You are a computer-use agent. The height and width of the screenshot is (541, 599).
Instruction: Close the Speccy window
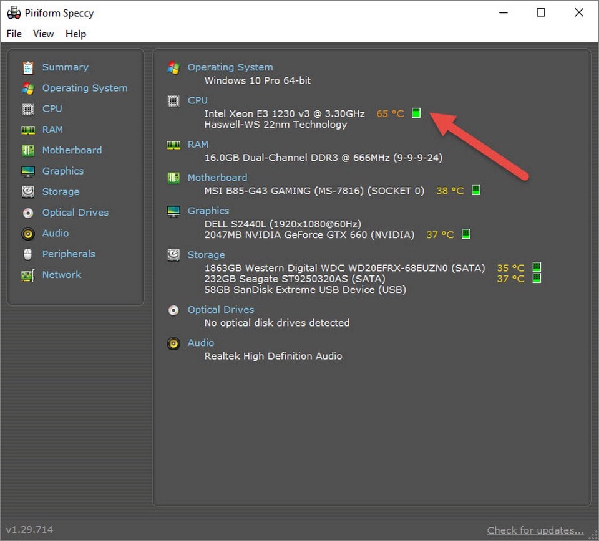coord(579,12)
